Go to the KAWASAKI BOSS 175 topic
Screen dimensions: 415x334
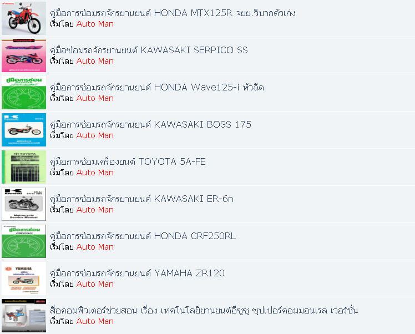point(150,124)
